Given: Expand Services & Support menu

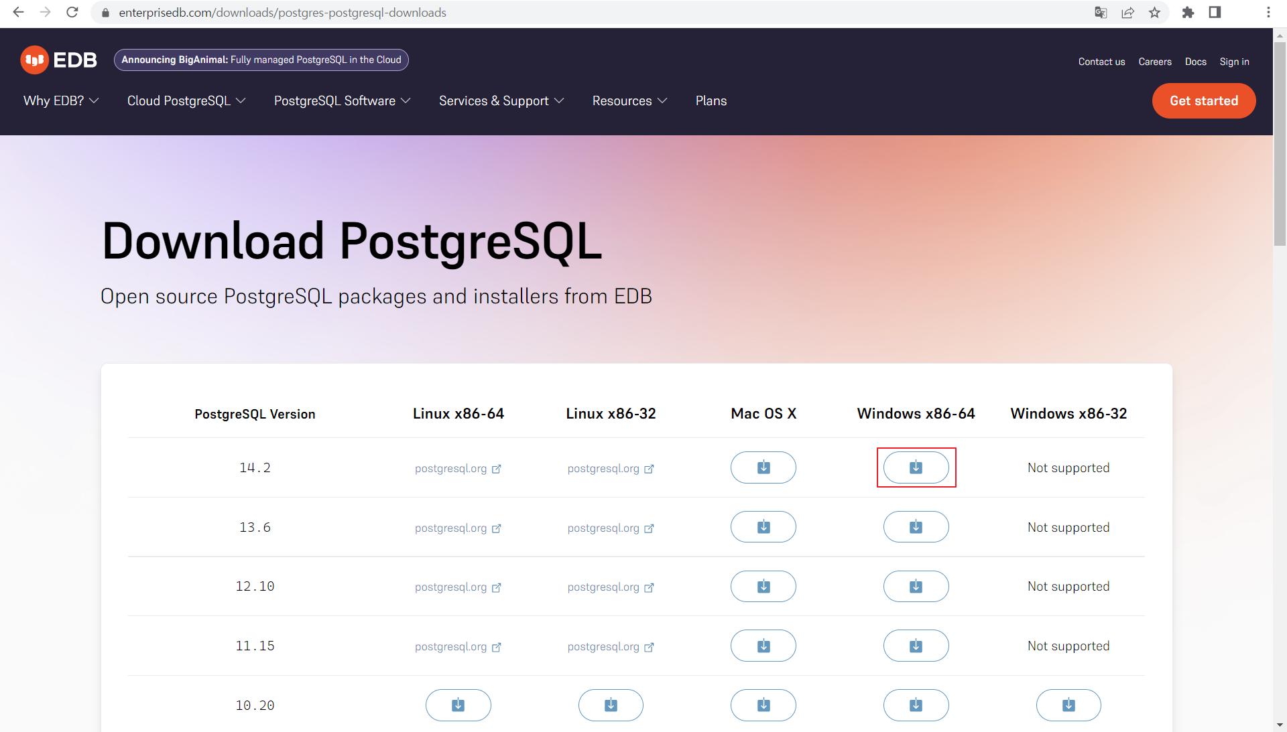Looking at the screenshot, I should point(501,100).
